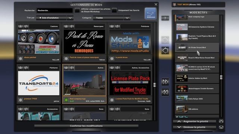Disable the active Real company logo toggle

coord(66,100)
